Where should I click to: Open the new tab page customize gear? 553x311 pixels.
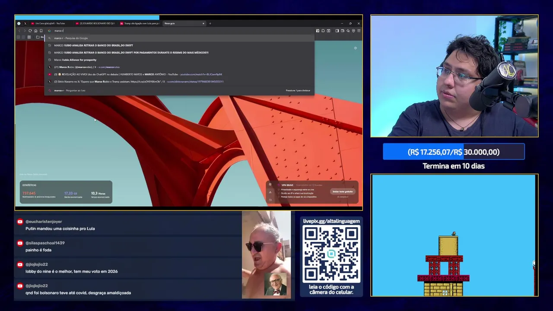356,48
